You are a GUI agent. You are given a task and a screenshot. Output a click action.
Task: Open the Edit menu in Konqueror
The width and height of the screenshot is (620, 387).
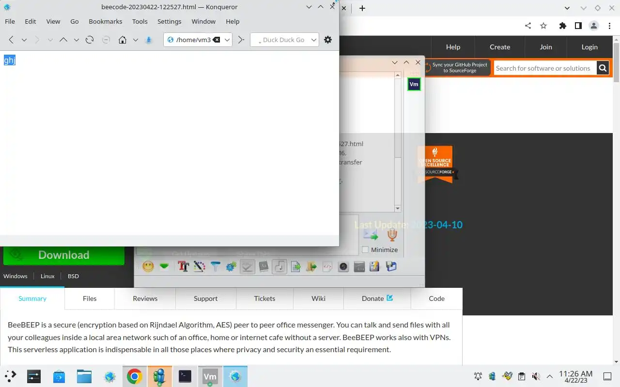pos(31,21)
